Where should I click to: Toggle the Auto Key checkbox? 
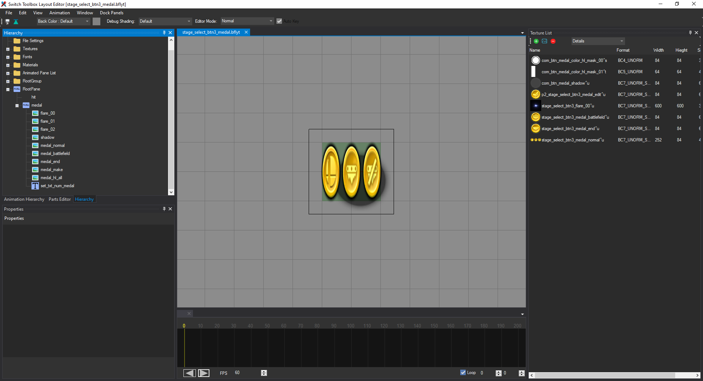(x=279, y=21)
